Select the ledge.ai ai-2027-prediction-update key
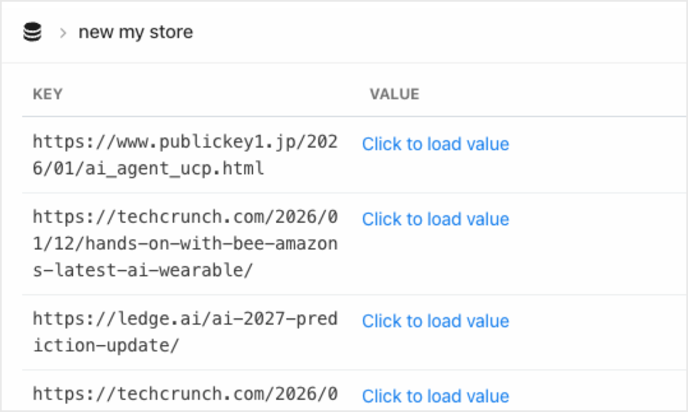688x412 pixels. coord(185,332)
